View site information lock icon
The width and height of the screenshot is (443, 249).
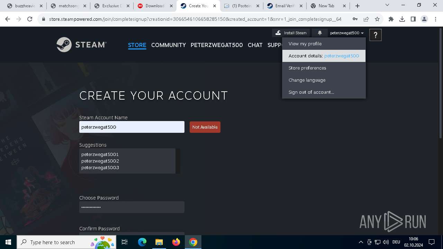pos(43,19)
